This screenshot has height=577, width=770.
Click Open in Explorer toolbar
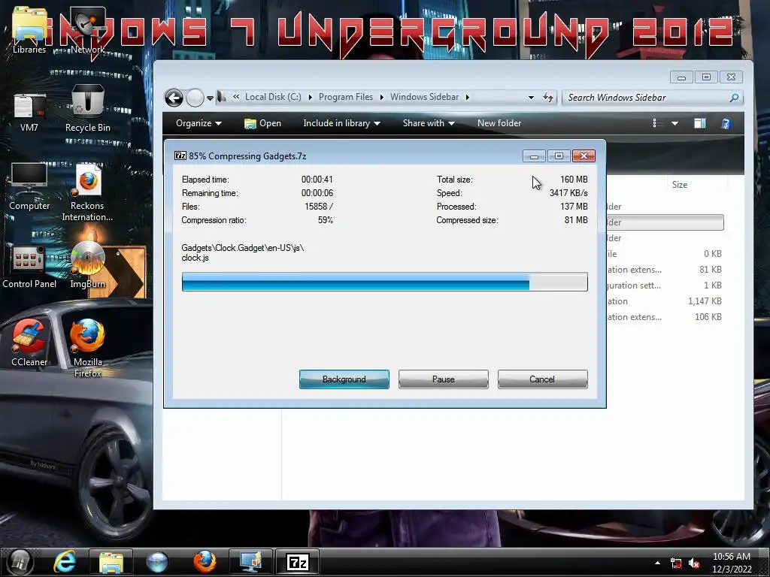coord(262,123)
